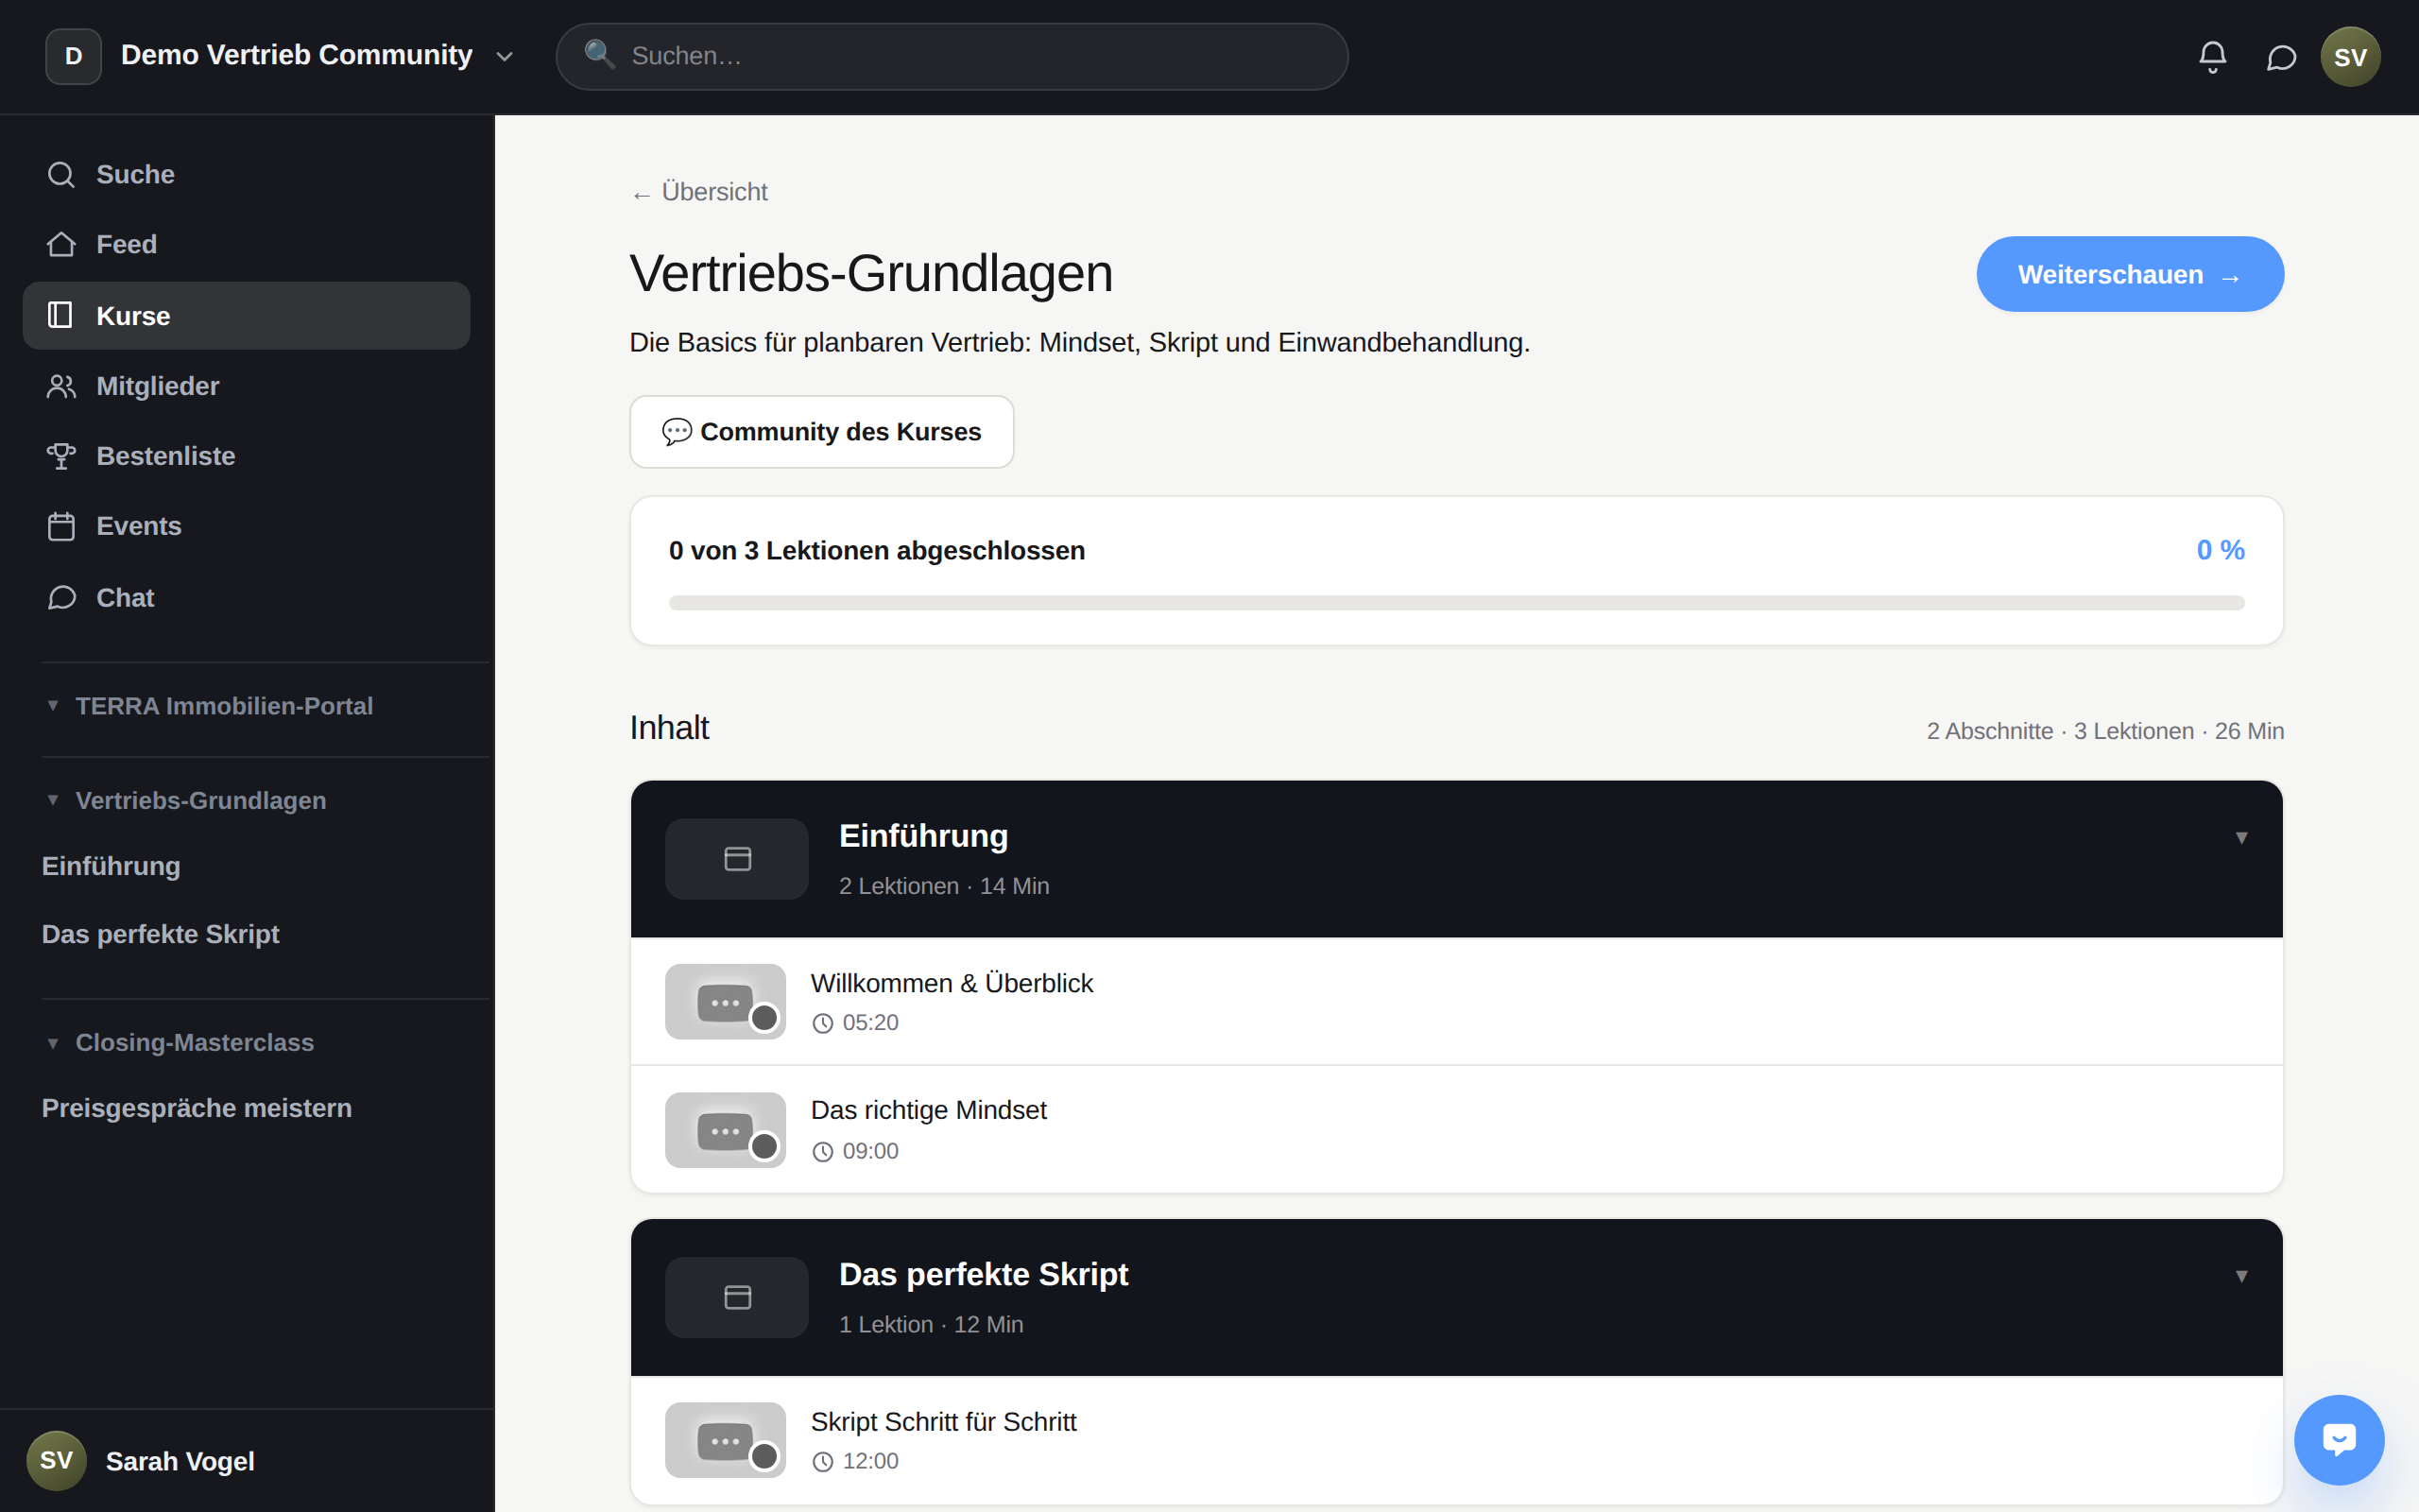Click the magnifier icon in search bar
The height and width of the screenshot is (1512, 2419).
(599, 54)
